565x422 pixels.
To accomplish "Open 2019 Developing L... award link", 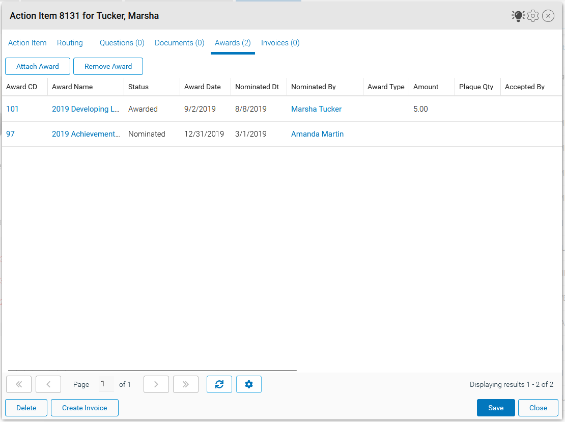I will [86, 109].
